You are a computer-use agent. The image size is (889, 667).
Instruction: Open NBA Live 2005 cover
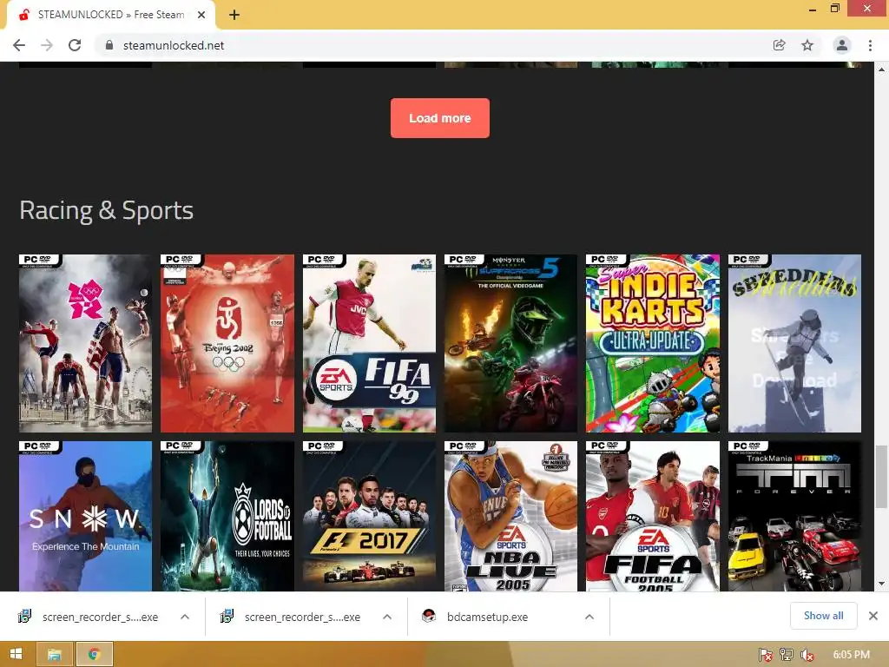[x=510, y=516]
